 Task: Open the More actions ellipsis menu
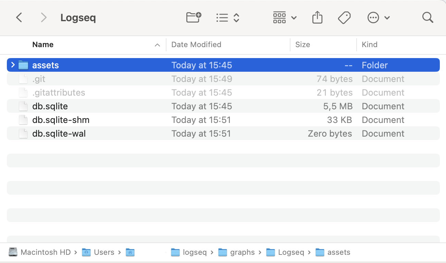pos(379,17)
